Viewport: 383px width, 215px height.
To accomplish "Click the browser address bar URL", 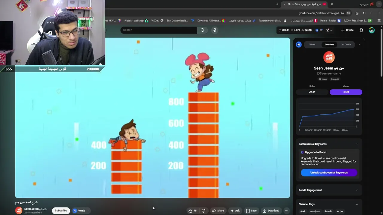I will 322,13.
